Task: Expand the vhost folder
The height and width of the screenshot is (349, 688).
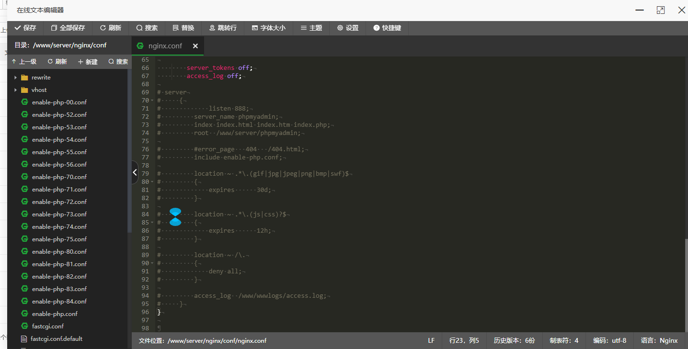Action: click(x=14, y=90)
